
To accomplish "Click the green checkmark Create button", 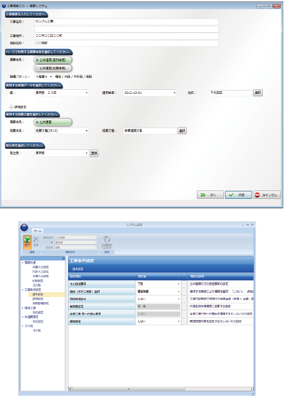I will (x=238, y=195).
